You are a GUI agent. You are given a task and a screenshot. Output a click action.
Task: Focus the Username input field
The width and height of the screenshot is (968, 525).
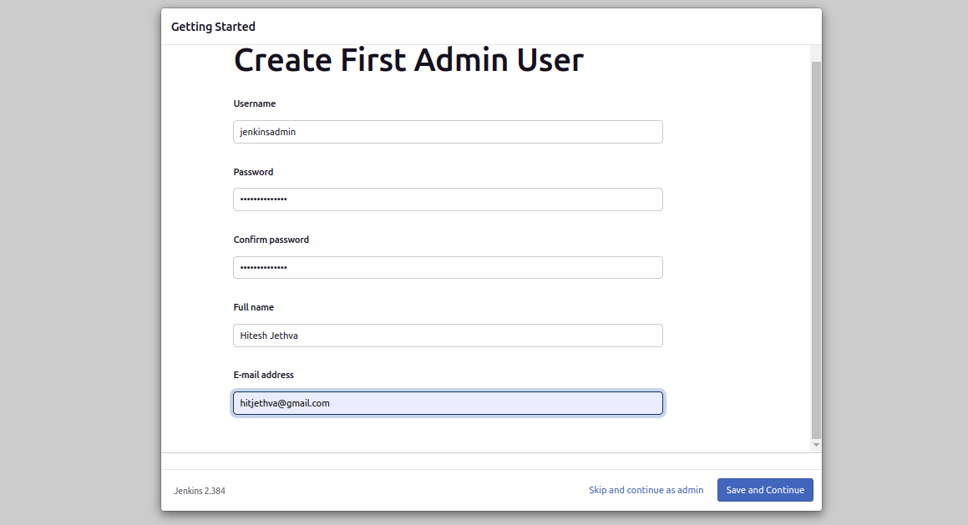(x=448, y=132)
